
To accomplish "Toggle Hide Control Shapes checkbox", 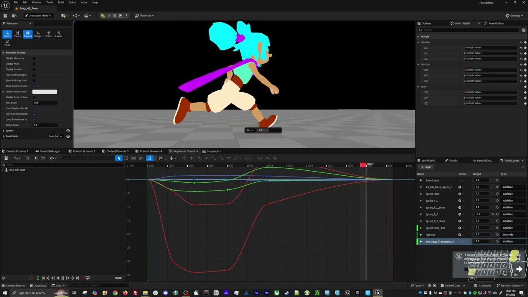I will click(34, 75).
